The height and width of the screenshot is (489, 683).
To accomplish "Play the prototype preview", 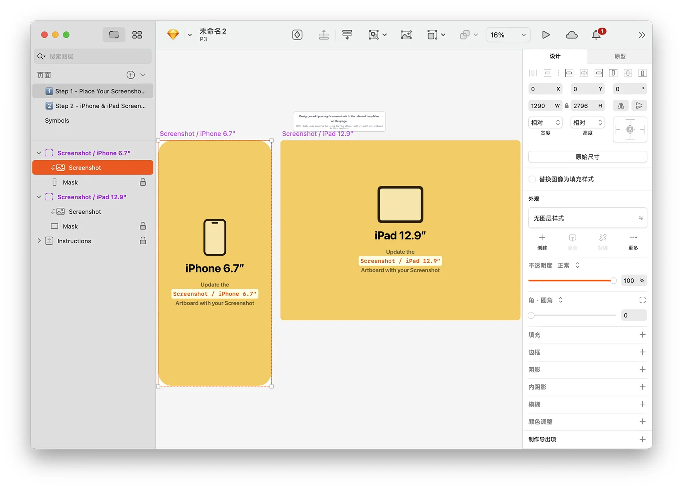I will [x=546, y=35].
